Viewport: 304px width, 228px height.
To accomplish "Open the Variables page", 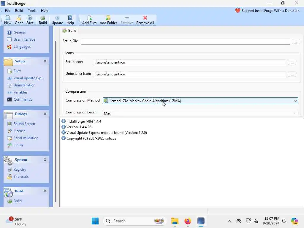I will click(x=20, y=93).
